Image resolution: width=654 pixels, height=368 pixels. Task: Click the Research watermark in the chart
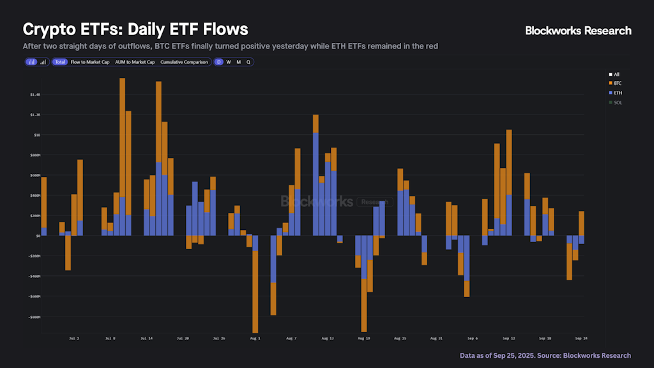[375, 203]
